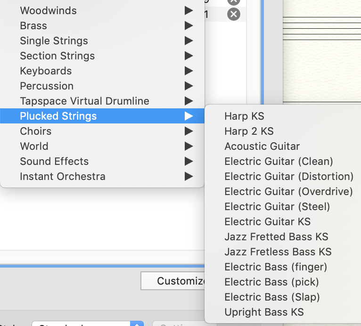Select Electric Guitar (Distortion)
This screenshot has width=361, height=326.
[x=289, y=177]
